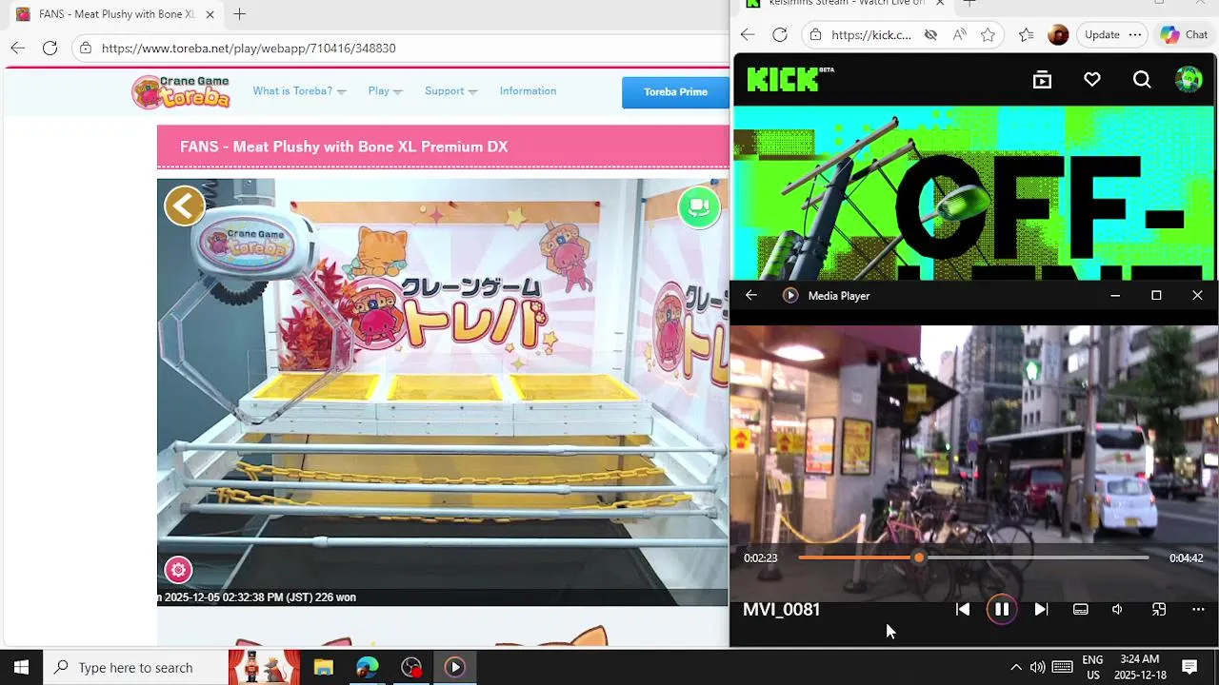Open nutcracker search highlight on taskbar
The height and width of the screenshot is (685, 1219).
tap(264, 668)
